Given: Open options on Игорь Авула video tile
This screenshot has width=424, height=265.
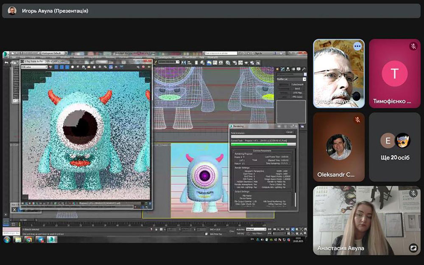Looking at the screenshot, I should tap(357, 46).
